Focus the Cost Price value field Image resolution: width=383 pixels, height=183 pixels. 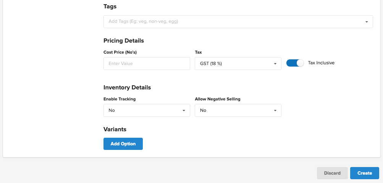(147, 64)
